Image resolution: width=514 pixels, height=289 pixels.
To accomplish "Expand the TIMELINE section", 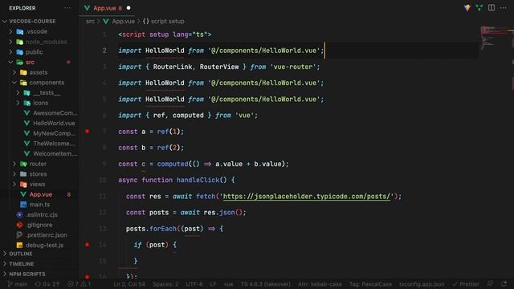I will pos(22,264).
